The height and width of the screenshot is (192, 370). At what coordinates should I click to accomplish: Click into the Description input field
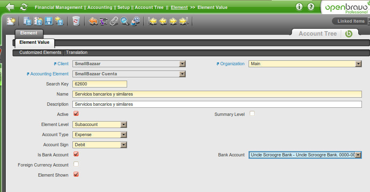pos(217,105)
